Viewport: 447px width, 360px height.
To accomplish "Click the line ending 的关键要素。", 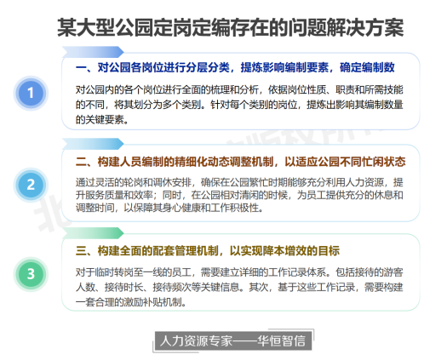I will pos(102,120).
